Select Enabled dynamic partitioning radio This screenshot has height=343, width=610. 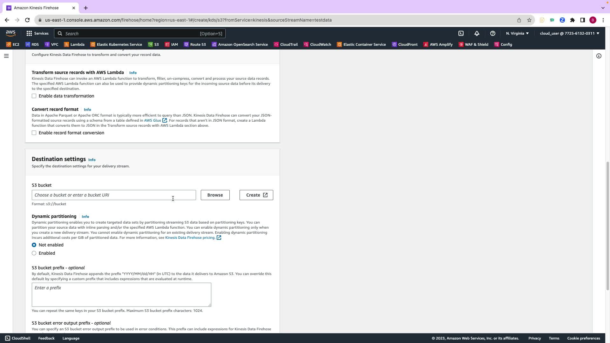(x=34, y=253)
